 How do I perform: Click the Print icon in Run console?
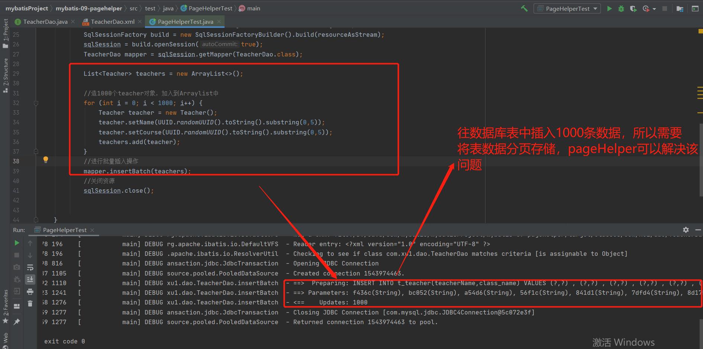click(x=30, y=291)
